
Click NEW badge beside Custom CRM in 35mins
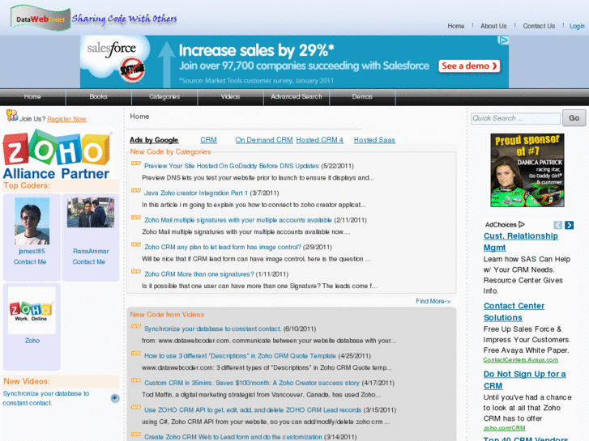click(x=135, y=380)
